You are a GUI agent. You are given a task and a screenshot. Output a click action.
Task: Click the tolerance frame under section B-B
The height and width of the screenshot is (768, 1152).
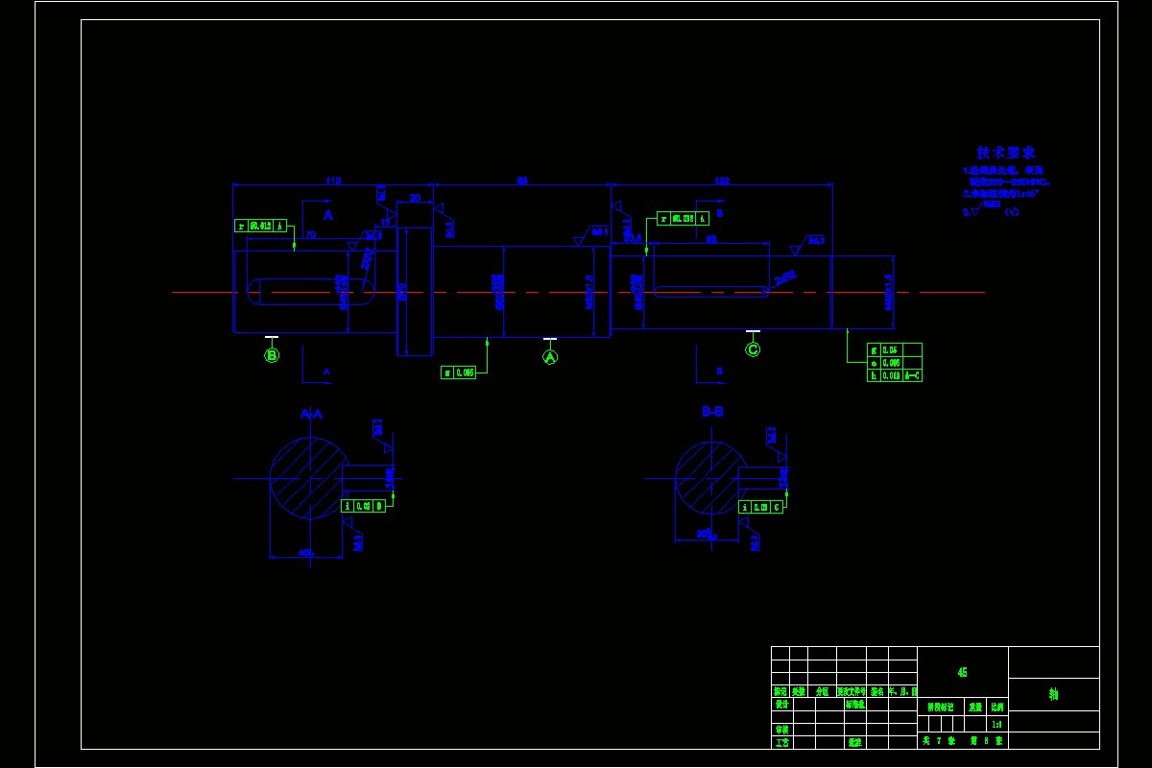click(761, 507)
